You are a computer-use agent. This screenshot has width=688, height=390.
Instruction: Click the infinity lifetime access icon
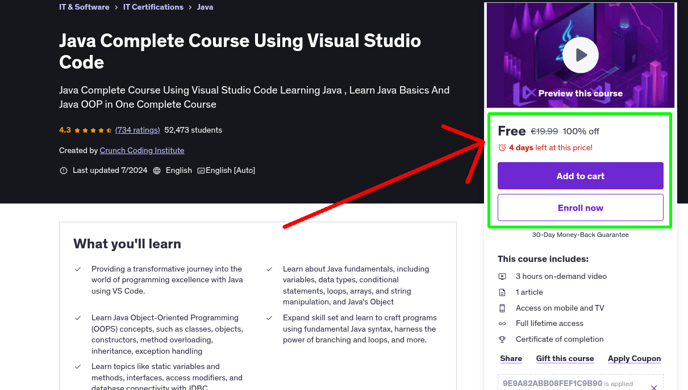pos(502,324)
